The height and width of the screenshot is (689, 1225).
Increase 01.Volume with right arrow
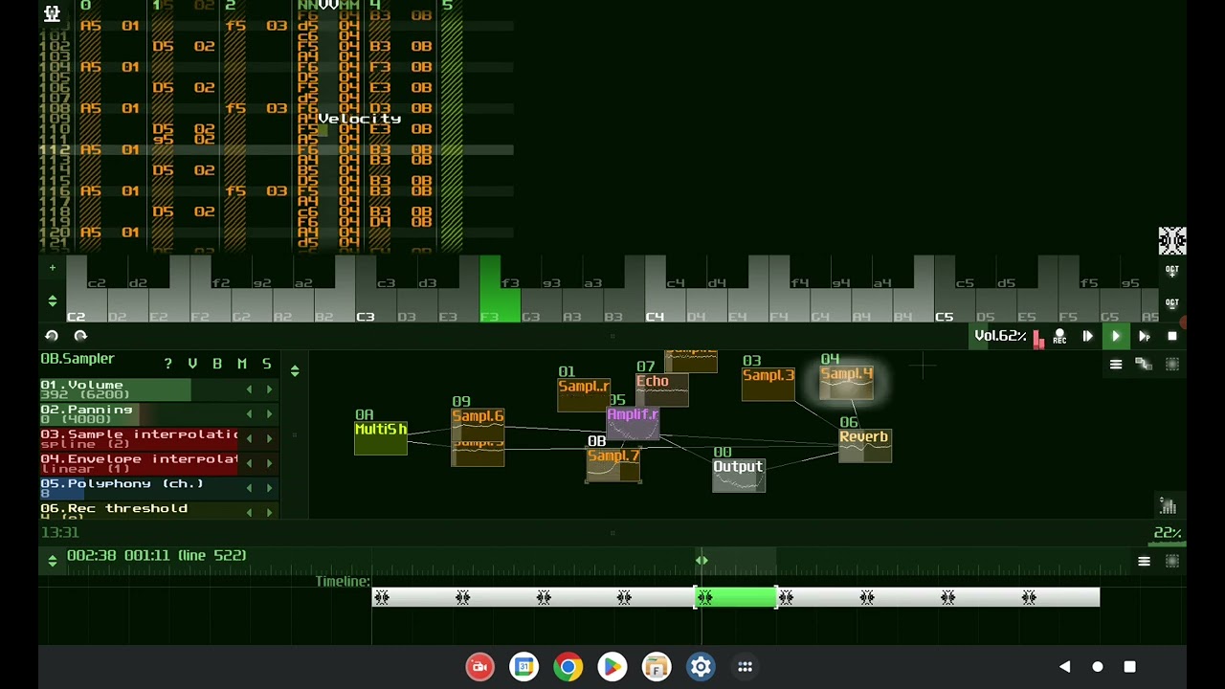click(x=270, y=389)
